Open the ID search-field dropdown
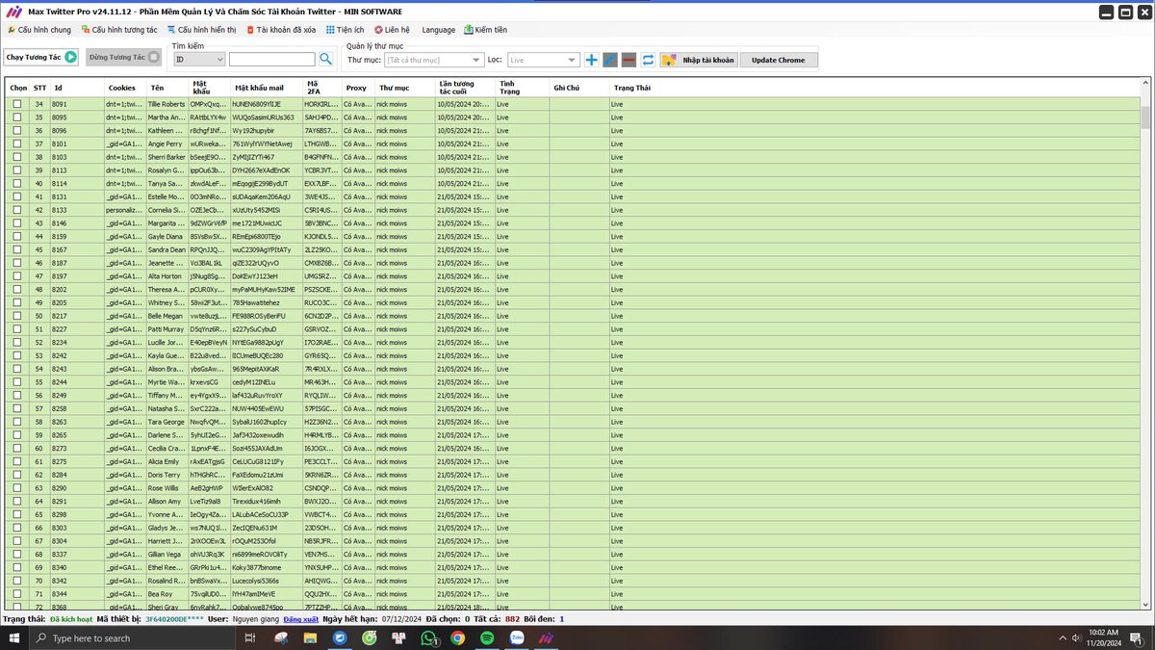Screen dimensions: 1155x650 [198, 60]
